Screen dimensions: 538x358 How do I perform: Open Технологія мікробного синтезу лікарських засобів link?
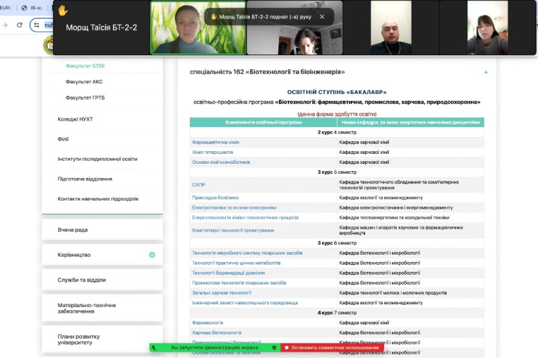coord(247,253)
